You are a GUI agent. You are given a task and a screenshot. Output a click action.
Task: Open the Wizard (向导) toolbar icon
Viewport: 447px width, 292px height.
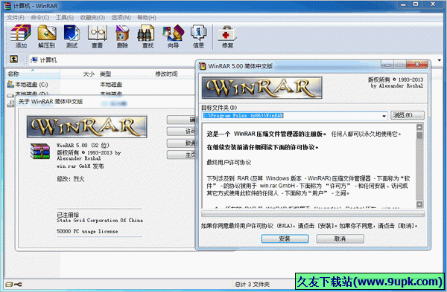(x=174, y=36)
